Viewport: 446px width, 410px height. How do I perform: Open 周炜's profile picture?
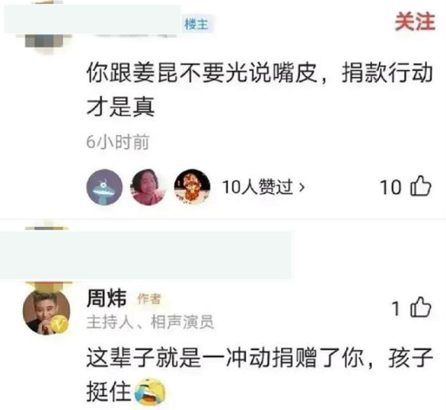pyautogui.click(x=47, y=311)
